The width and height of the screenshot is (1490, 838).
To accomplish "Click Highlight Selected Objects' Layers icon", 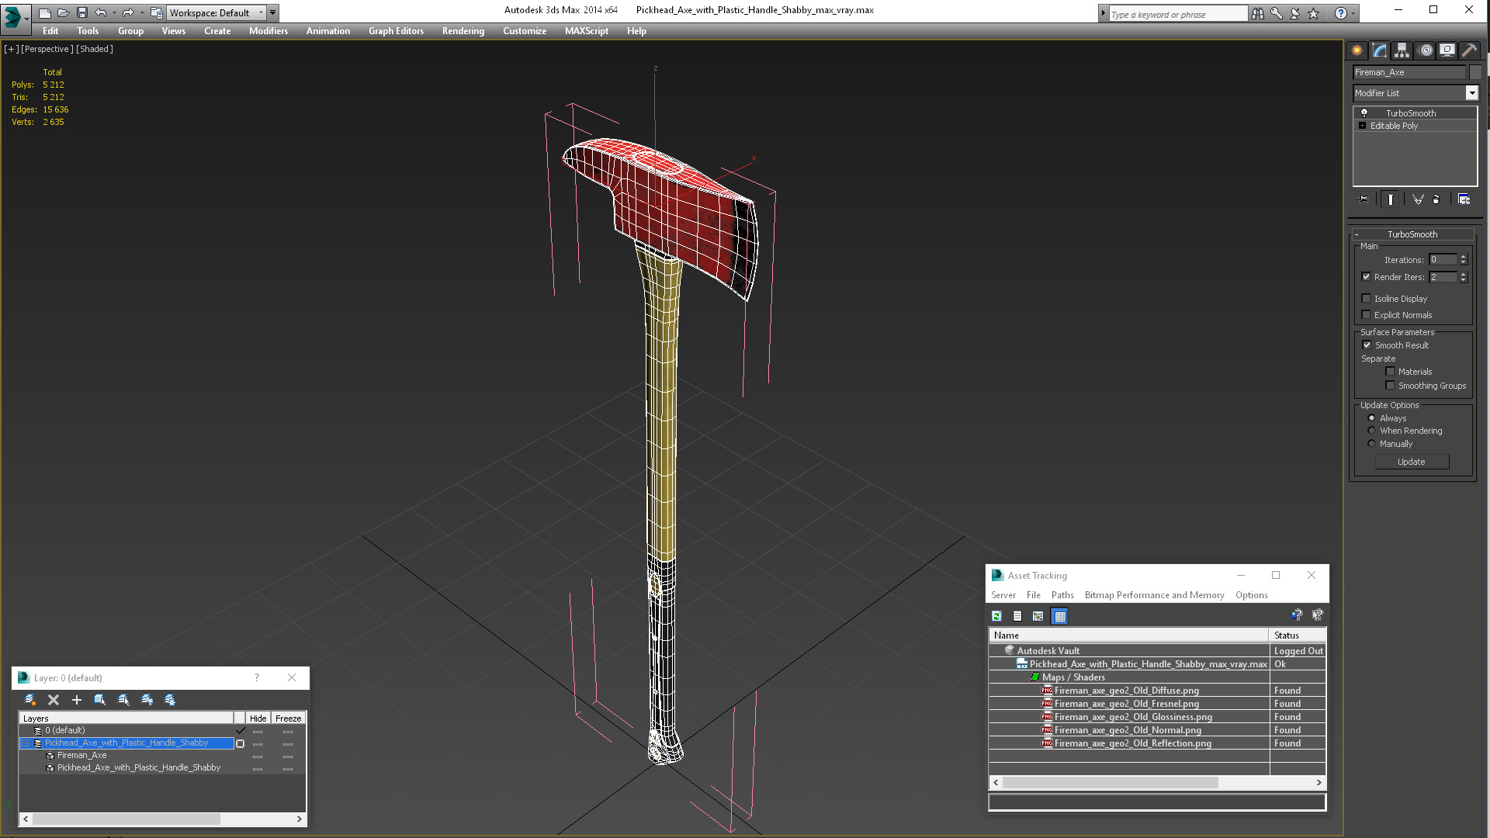I will [123, 700].
